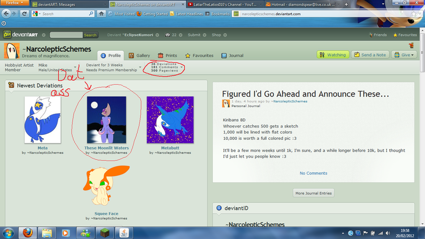Screen dimensions: 425x239
Task: Click the deviantART logo icon
Action: pos(7,34)
